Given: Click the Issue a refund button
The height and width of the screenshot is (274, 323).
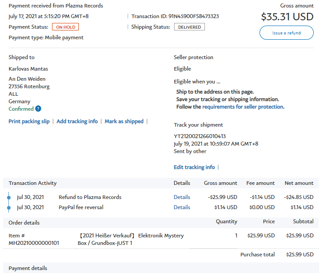Looking at the screenshot, I should coord(286,33).
